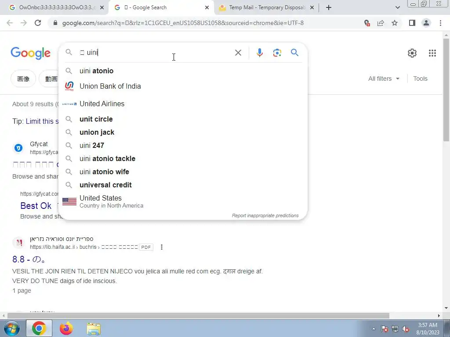Open Google quick settings gear
450x337 pixels.
pyautogui.click(x=412, y=53)
